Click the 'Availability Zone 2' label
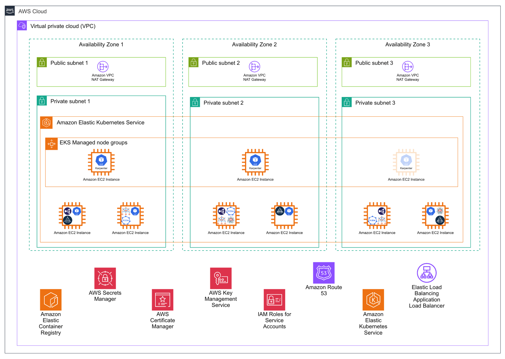This screenshot has width=505, height=359. [254, 44]
